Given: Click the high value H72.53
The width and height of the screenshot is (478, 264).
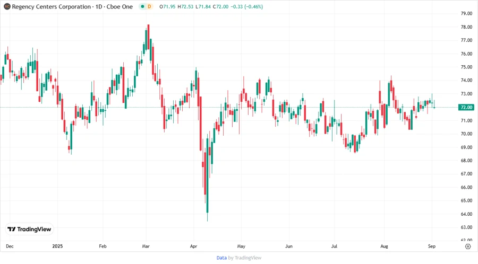Looking at the screenshot, I should point(185,7).
